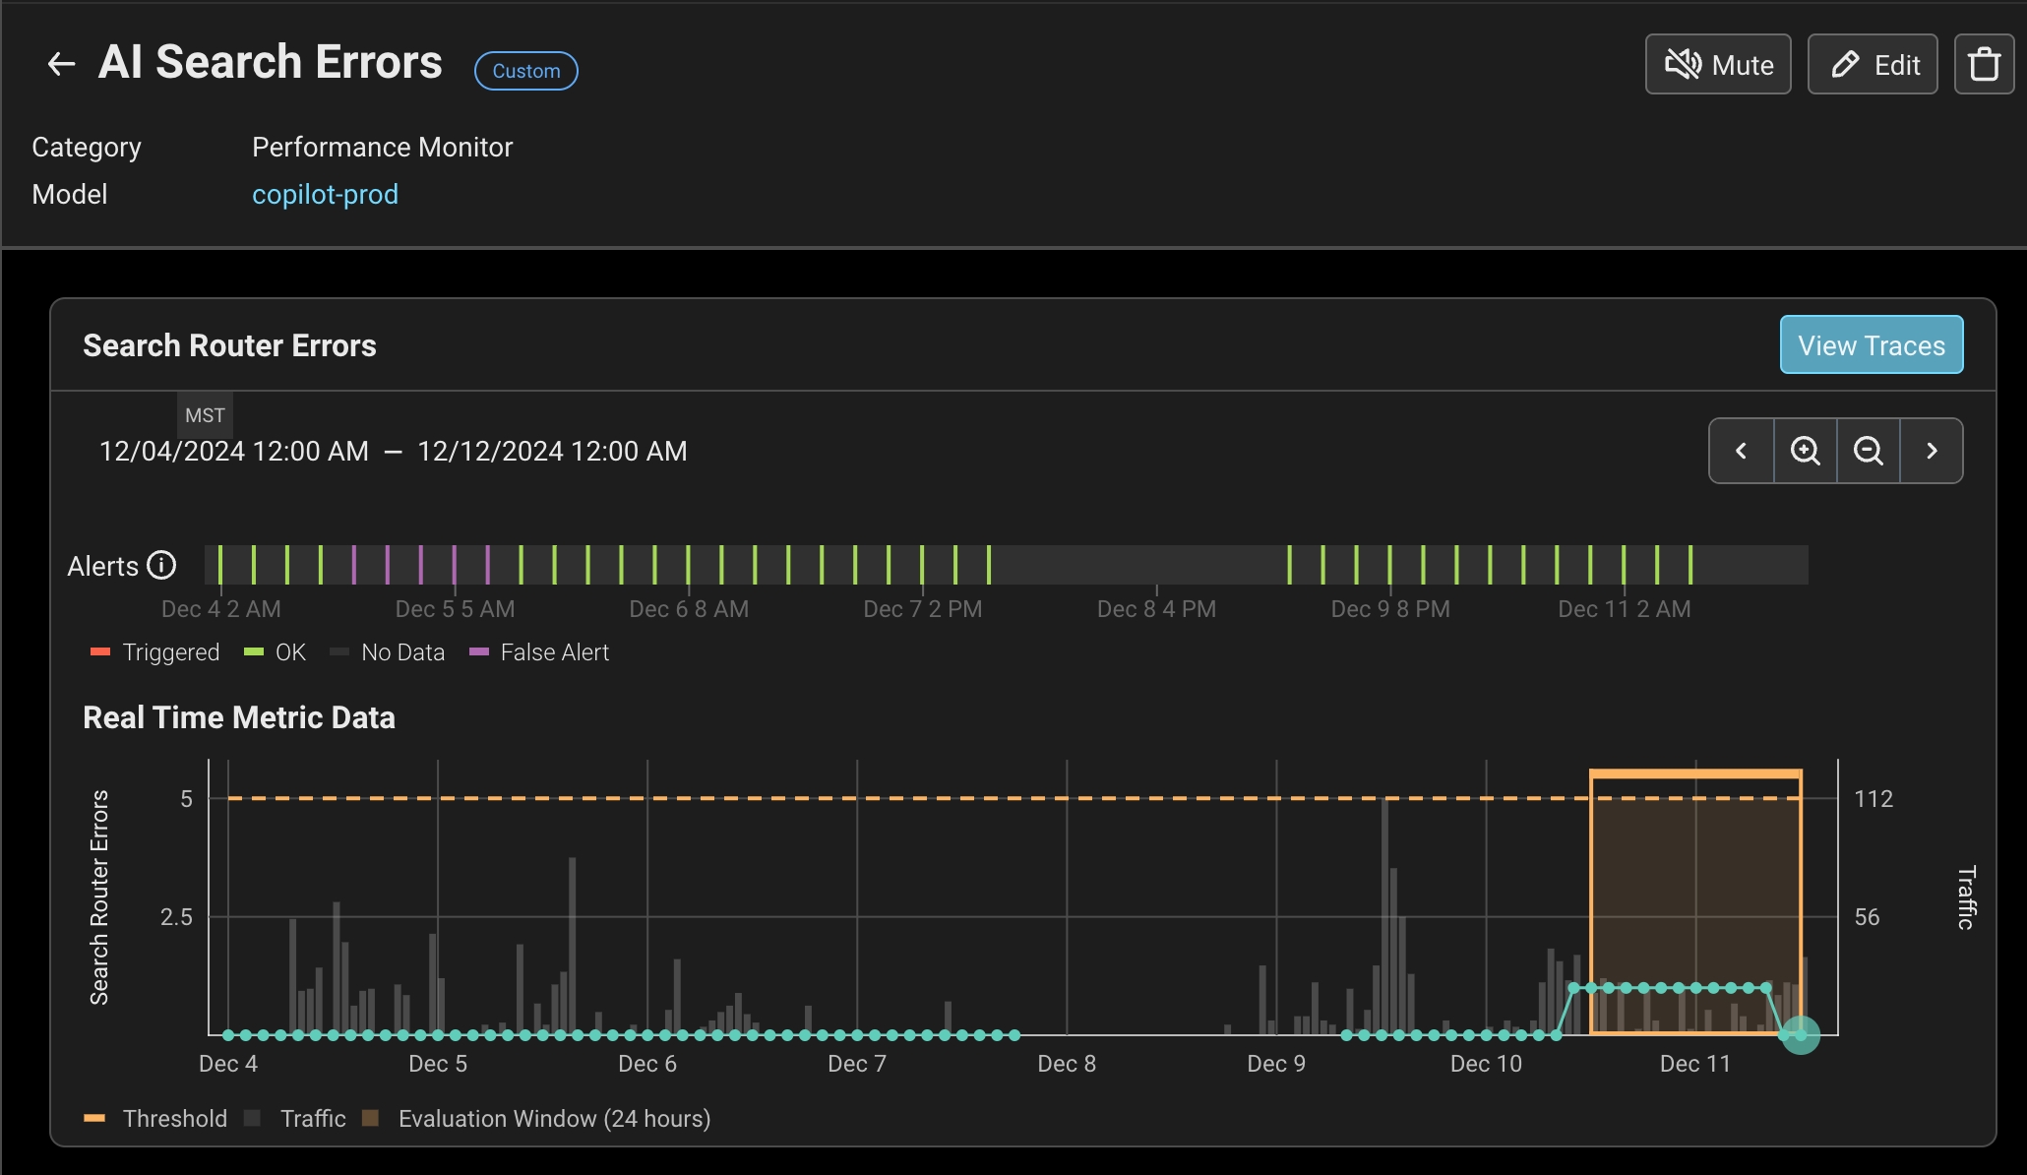2027x1175 pixels.
Task: Go to next time range
Action: [1932, 451]
